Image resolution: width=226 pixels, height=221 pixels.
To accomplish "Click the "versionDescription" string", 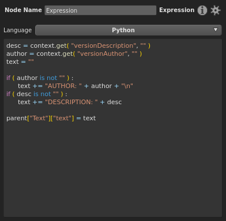I will click(x=104, y=45).
